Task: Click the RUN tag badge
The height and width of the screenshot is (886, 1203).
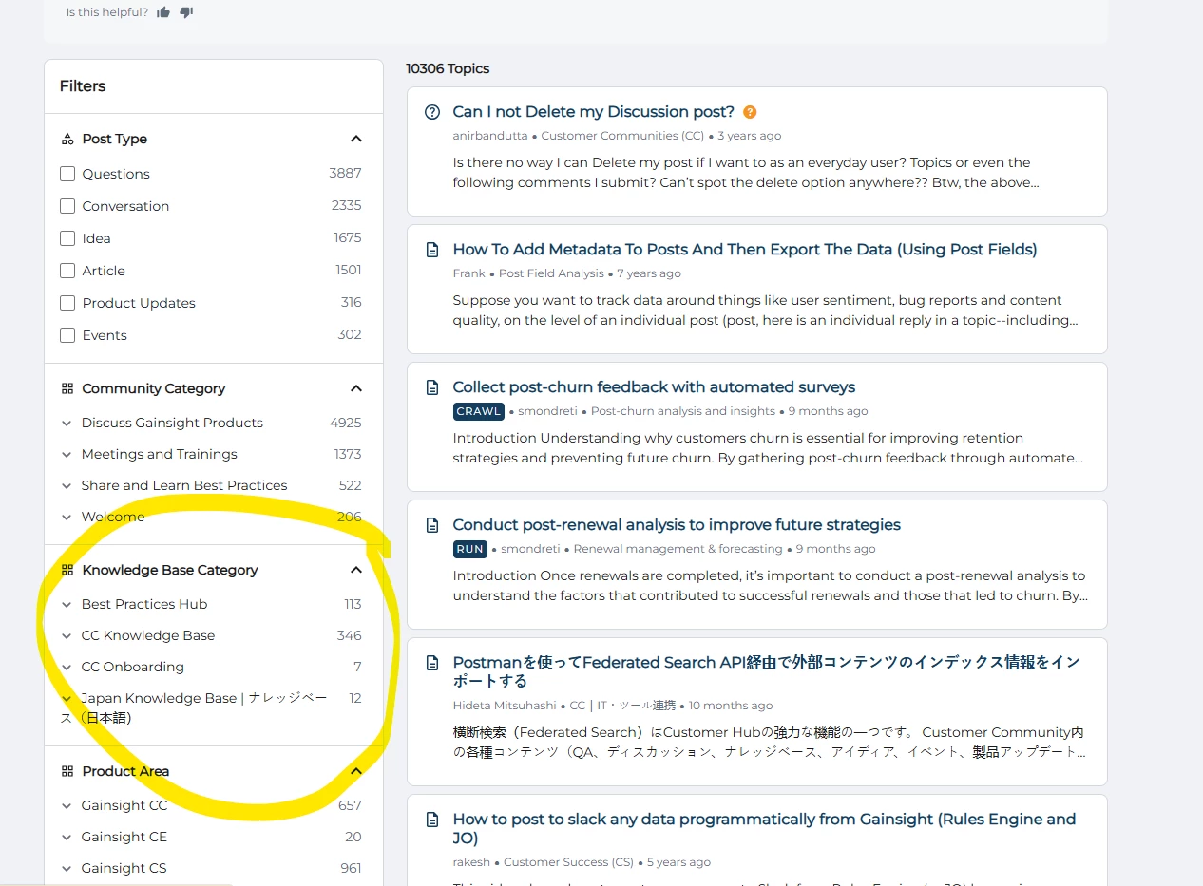Action: pyautogui.click(x=470, y=549)
